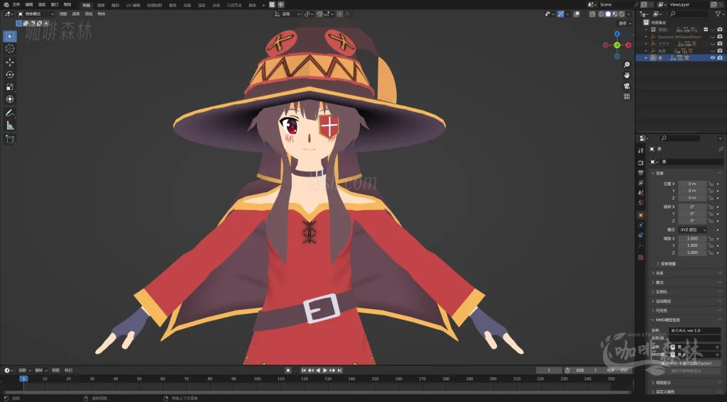Screen dimensions: 727x402
Task: Open the viewport Add menu
Action: (89, 14)
